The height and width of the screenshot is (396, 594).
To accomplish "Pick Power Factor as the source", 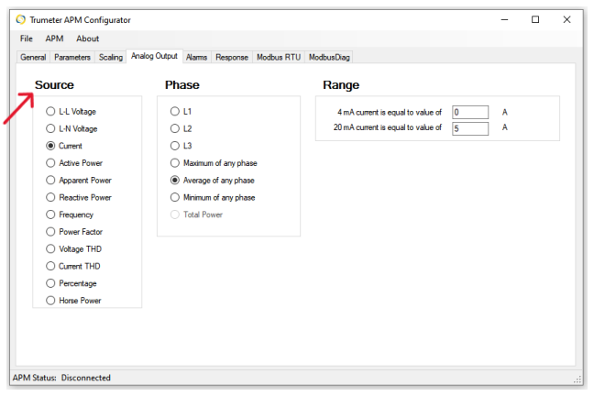I will 74,232.
